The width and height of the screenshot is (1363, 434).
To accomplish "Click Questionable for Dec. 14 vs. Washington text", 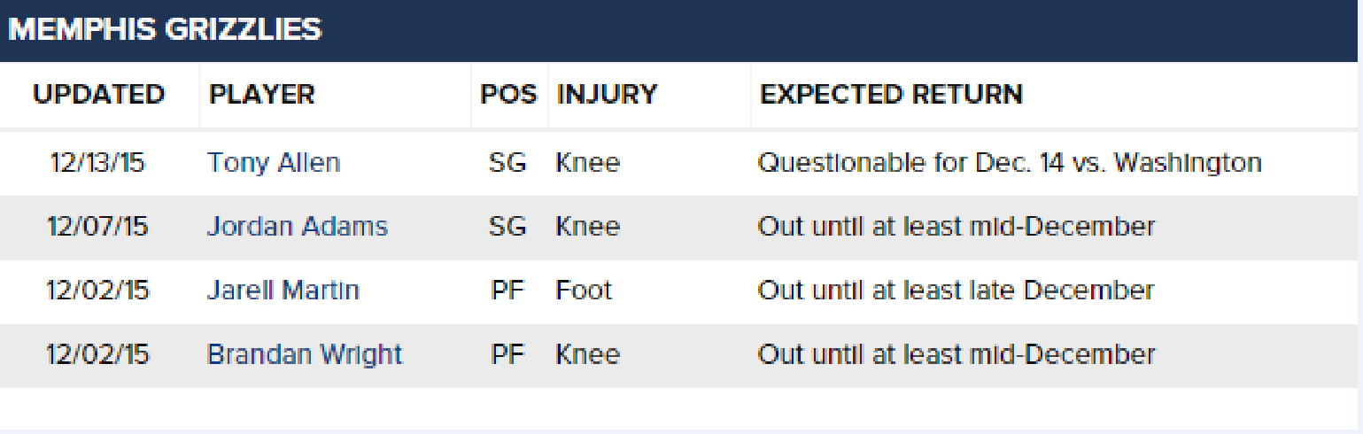I will [1010, 163].
